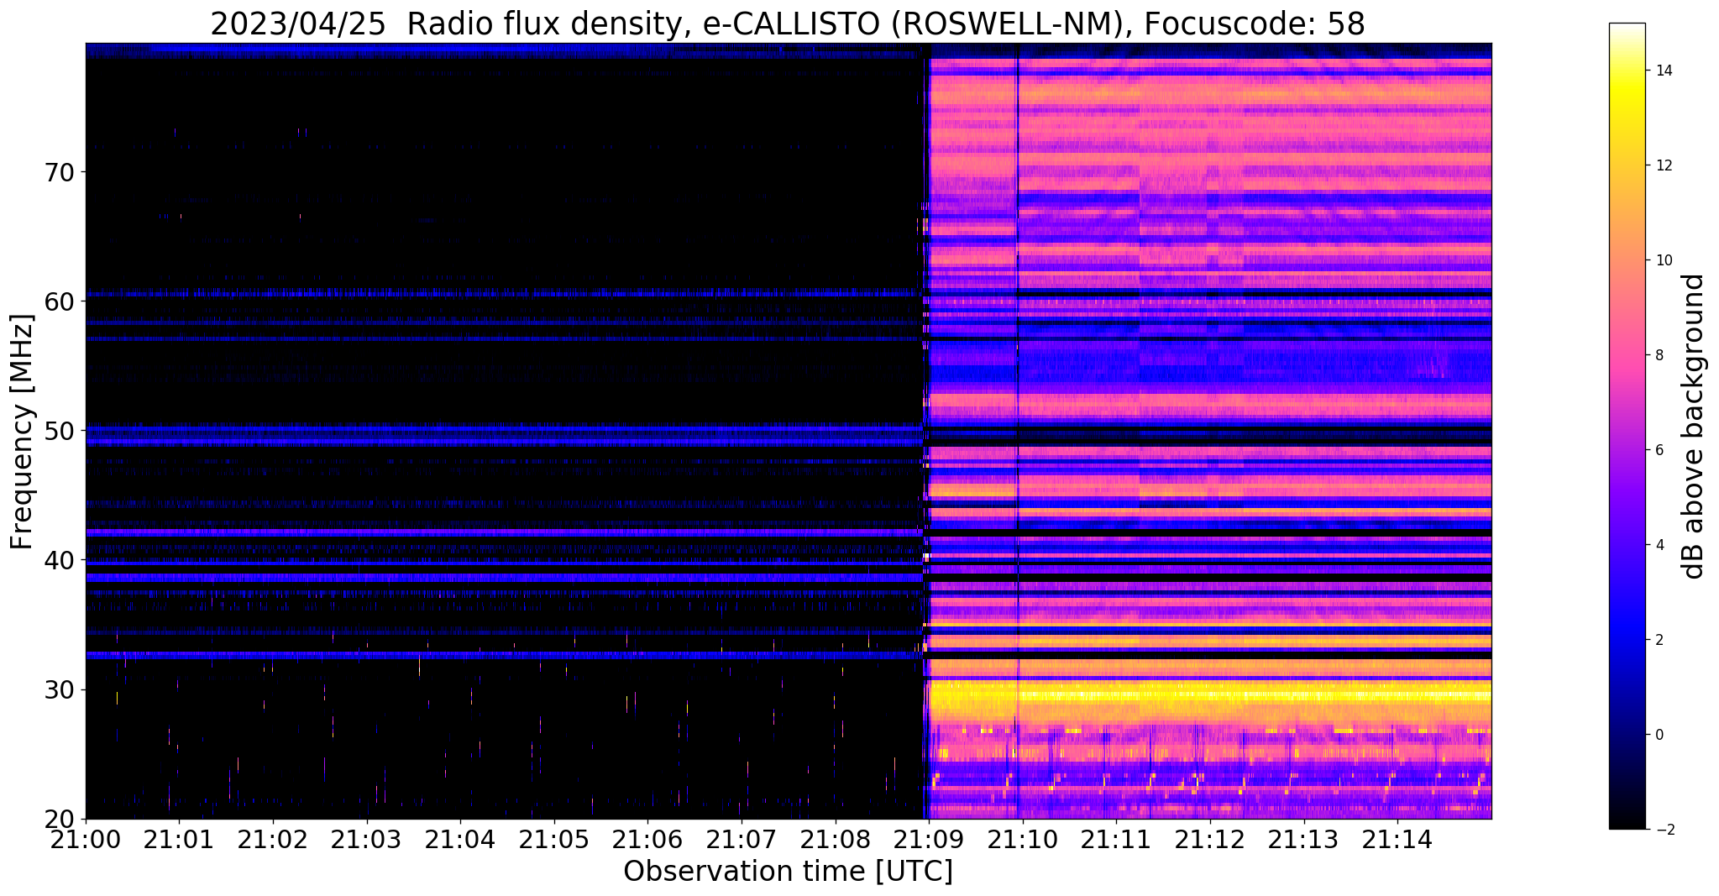The height and width of the screenshot is (896, 1719).
Task: Click the 21:00 time tick label
Action: coord(86,838)
